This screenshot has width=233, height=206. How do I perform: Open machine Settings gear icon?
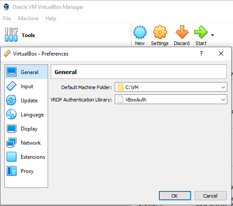click(160, 32)
